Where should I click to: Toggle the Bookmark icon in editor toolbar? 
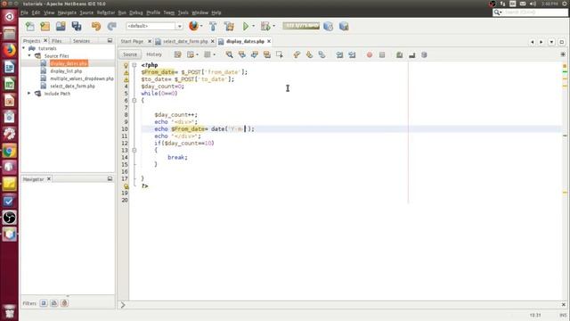pyautogui.click(x=322, y=54)
